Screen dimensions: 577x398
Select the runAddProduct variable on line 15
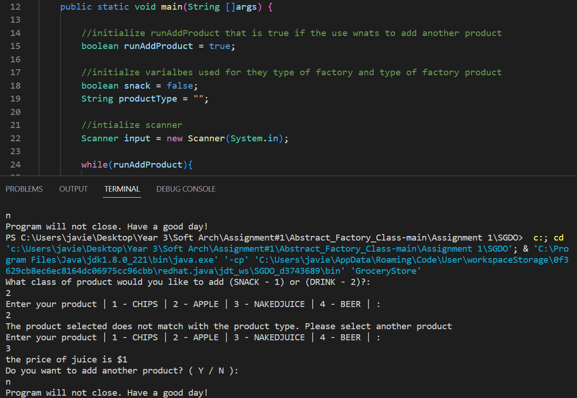(157, 46)
